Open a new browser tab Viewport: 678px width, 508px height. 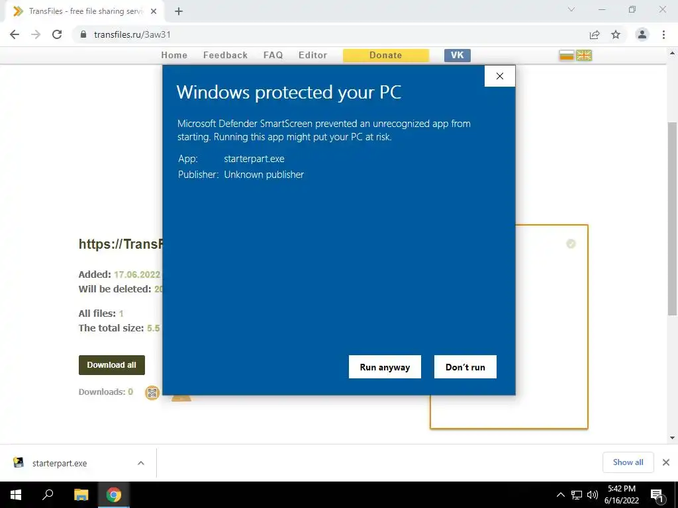coord(179,12)
